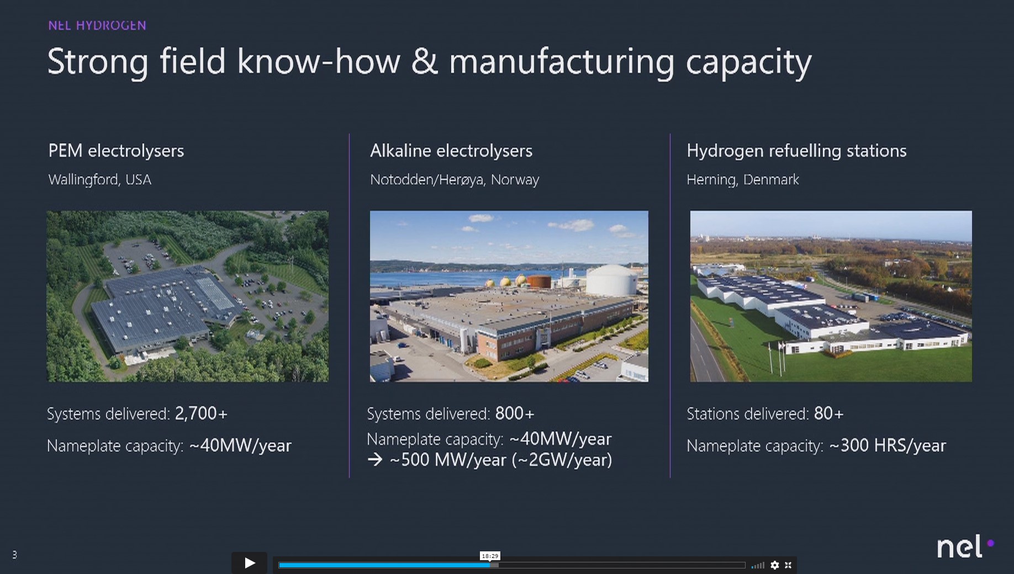
Task: Click PEM 'Nameplate capacity: ~40MW/year' text
Action: tap(169, 445)
